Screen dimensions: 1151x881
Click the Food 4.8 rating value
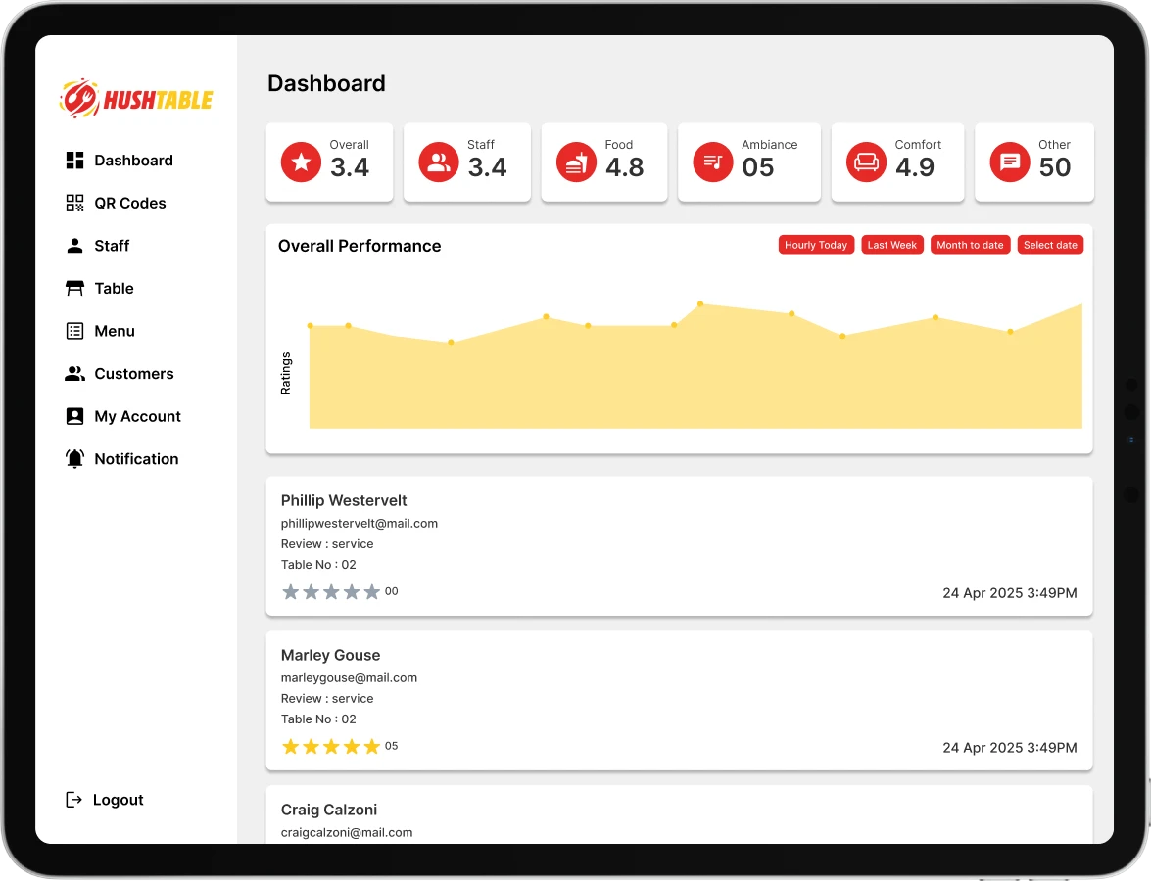point(625,167)
